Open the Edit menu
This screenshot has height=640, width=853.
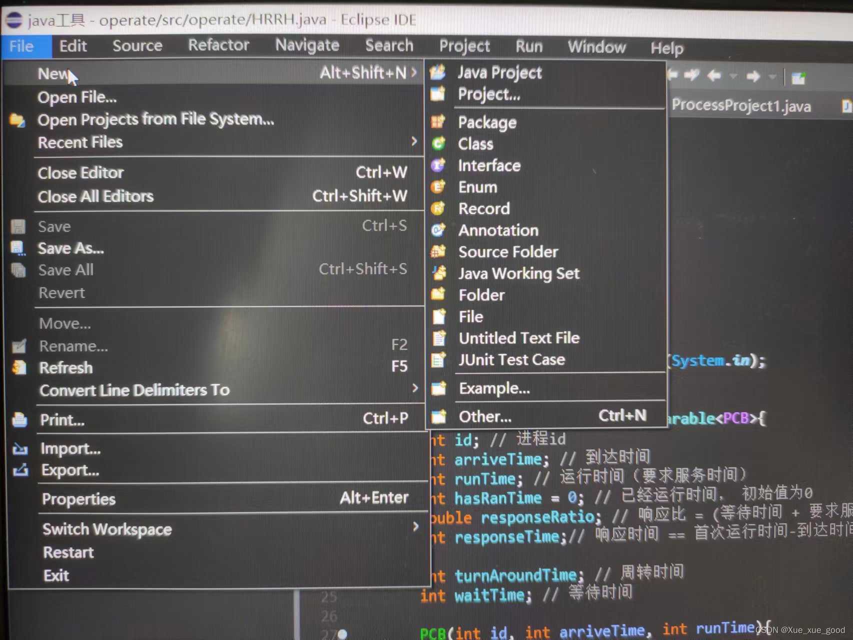coord(73,46)
